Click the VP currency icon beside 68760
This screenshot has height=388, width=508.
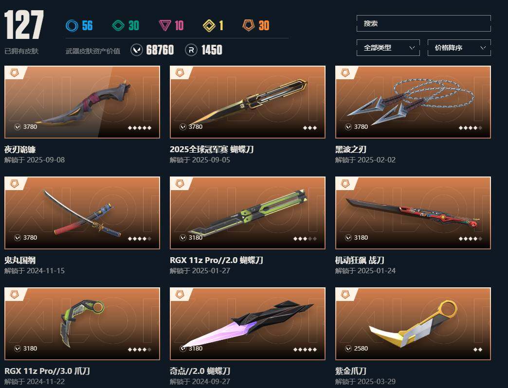tap(137, 50)
